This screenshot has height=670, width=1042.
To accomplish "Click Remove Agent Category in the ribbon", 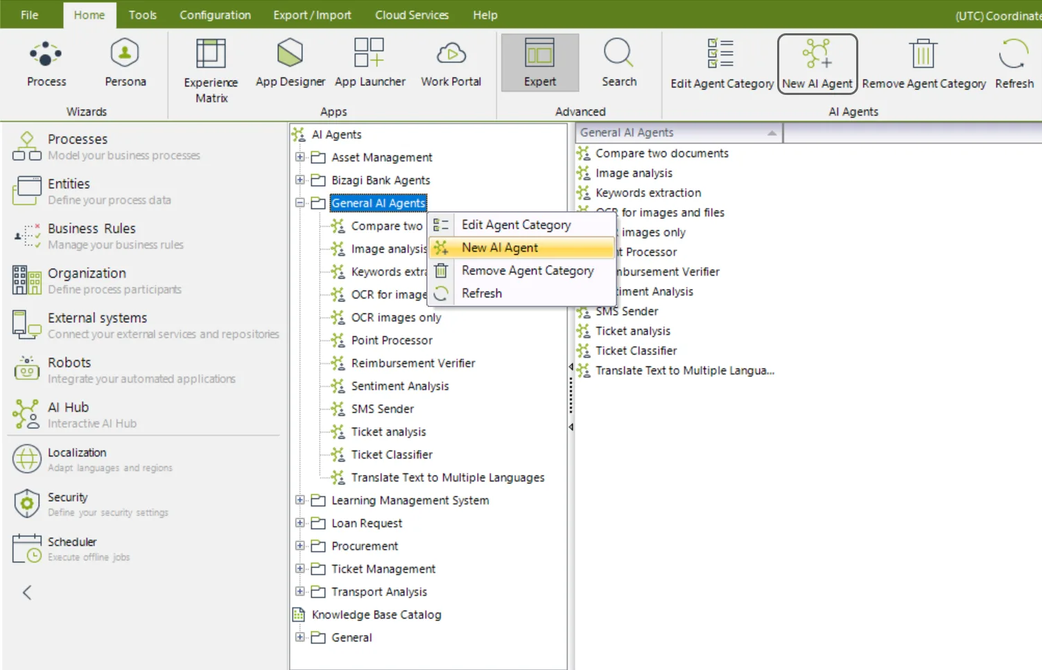I will [x=923, y=64].
